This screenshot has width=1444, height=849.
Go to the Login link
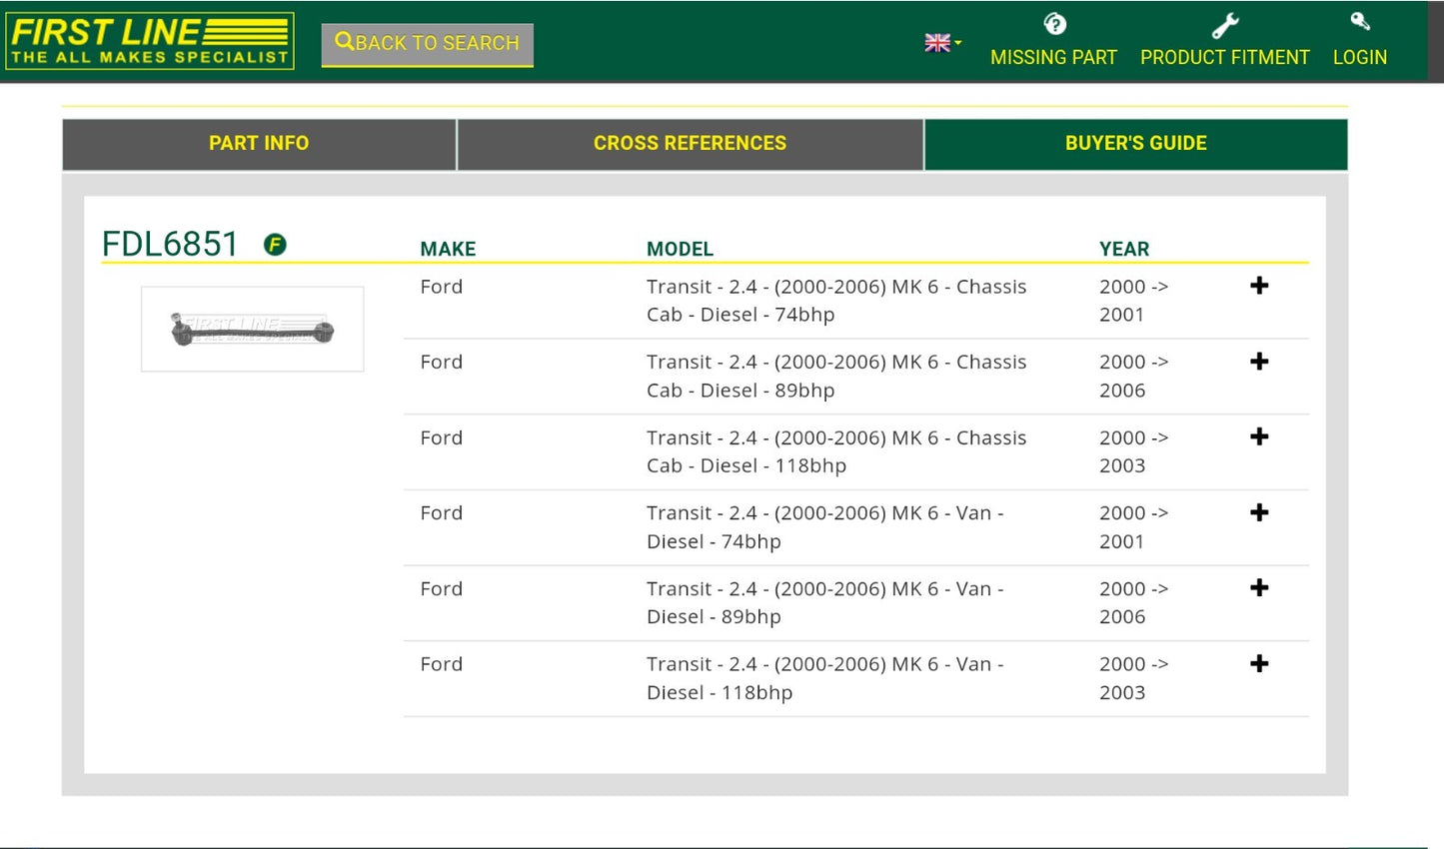coord(1359,58)
